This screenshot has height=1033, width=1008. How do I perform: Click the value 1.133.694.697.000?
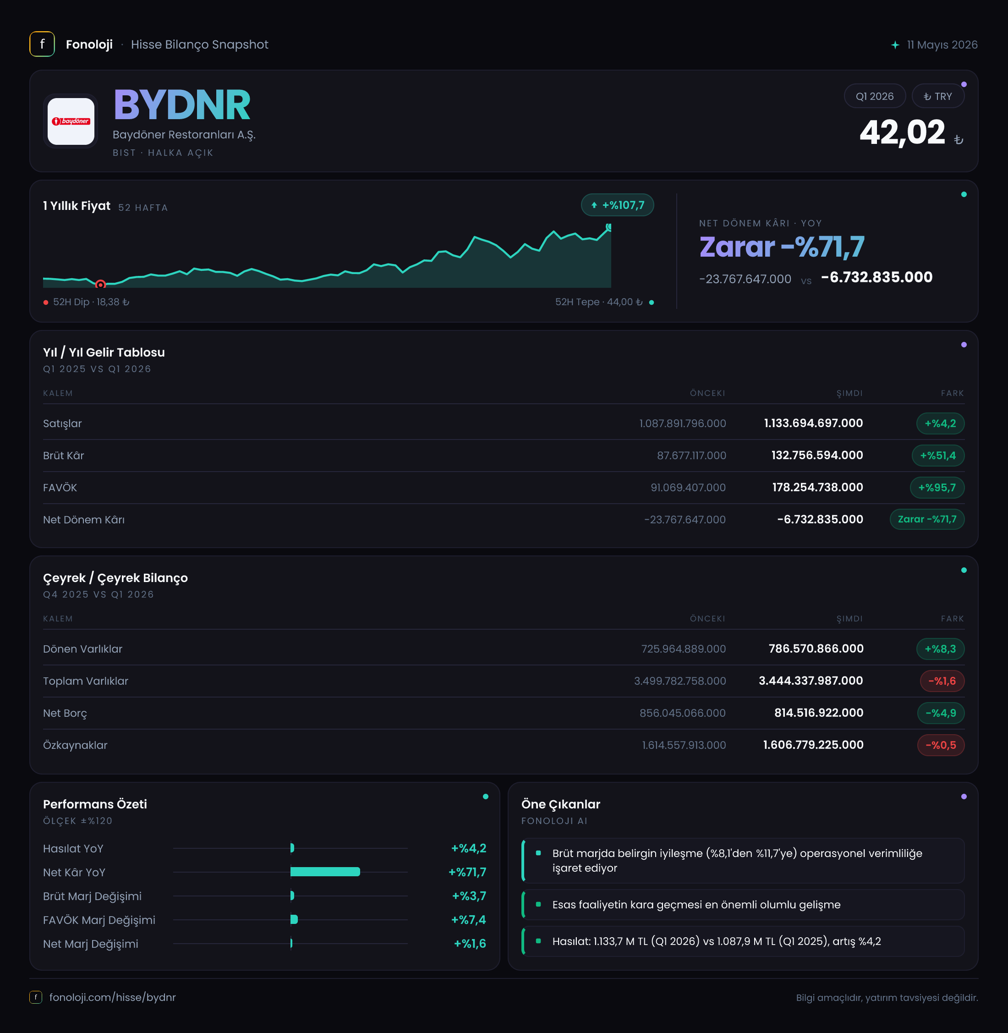coord(813,423)
